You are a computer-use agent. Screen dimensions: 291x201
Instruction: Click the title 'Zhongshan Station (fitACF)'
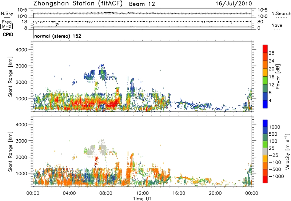78,4
